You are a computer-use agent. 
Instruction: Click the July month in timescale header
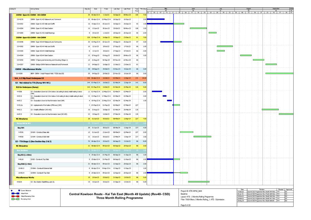click(x=221, y=9)
